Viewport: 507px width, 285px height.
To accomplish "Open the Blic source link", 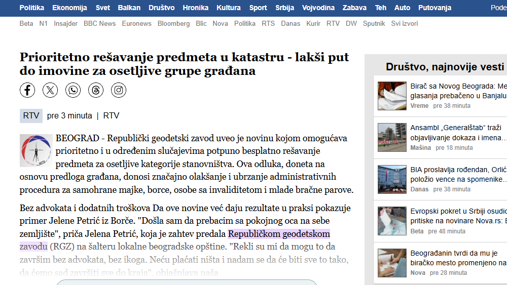I will [201, 24].
